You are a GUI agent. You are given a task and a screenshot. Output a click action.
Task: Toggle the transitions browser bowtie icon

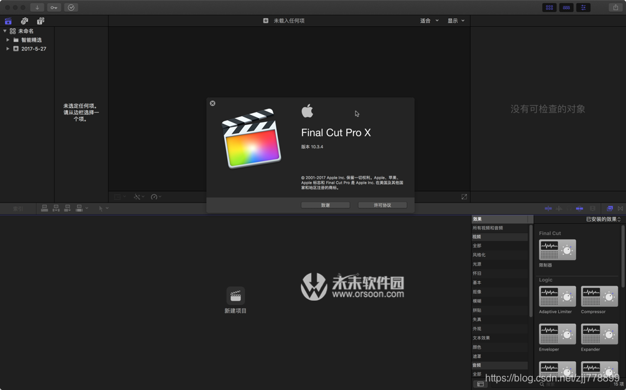point(620,209)
